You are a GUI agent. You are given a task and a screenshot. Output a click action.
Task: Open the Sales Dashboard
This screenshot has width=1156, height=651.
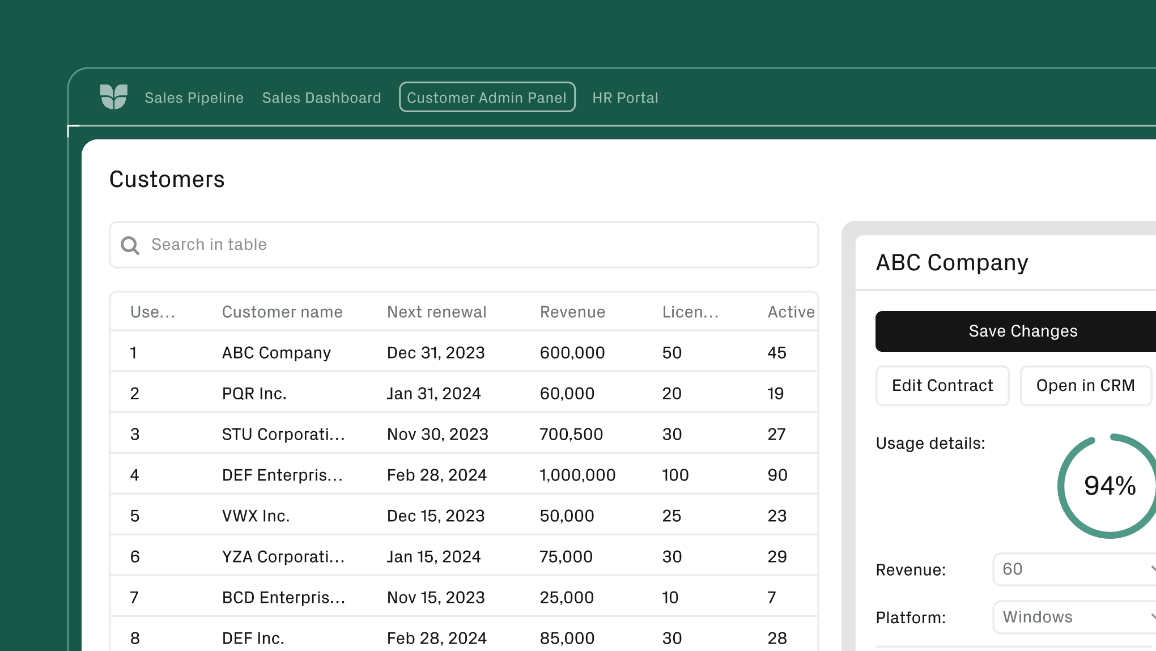[321, 97]
